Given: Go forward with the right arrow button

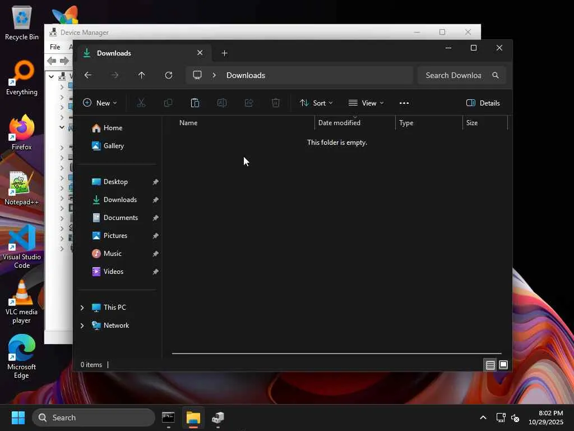Looking at the screenshot, I should [x=115, y=75].
